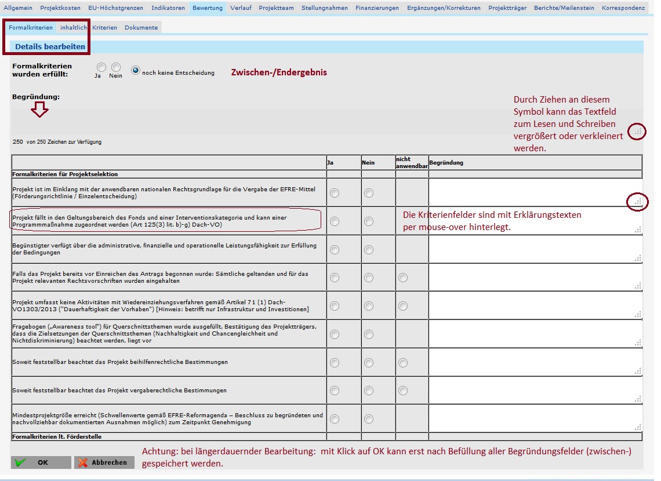
Task: Open the Dokumente sub-tab
Action: [141, 27]
